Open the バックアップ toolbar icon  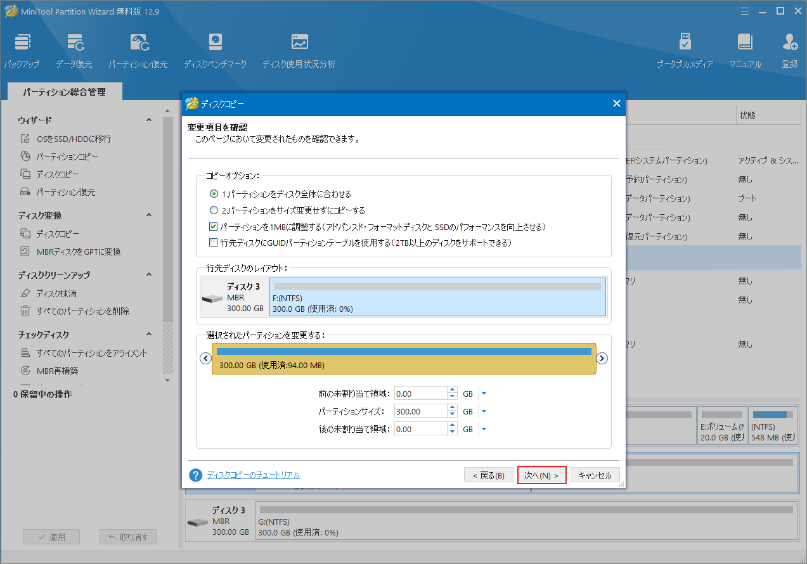pyautogui.click(x=22, y=51)
